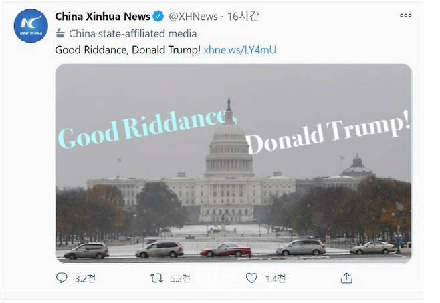Screen dimensions: 440x303
Task: Click the tweet text "Good Riddance, Donald Trump!"
Action: (127, 50)
